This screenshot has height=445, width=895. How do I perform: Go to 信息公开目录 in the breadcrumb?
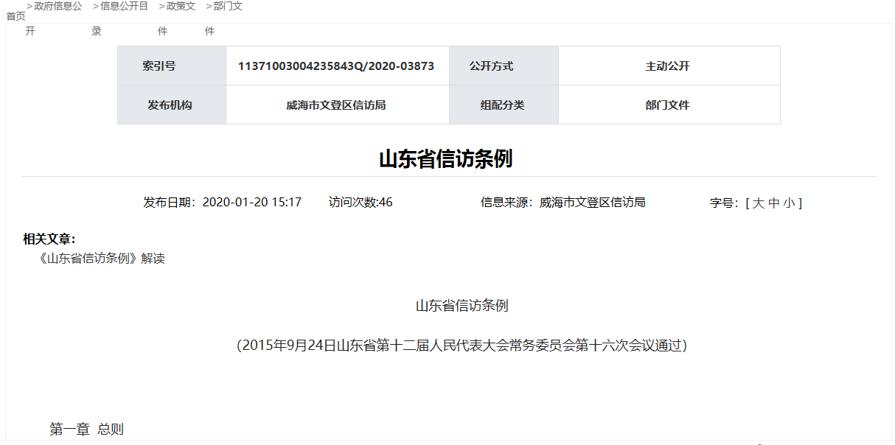pyautogui.click(x=124, y=7)
